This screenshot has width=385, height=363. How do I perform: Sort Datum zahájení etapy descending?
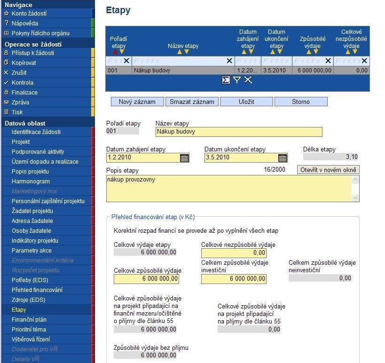pos(251,52)
